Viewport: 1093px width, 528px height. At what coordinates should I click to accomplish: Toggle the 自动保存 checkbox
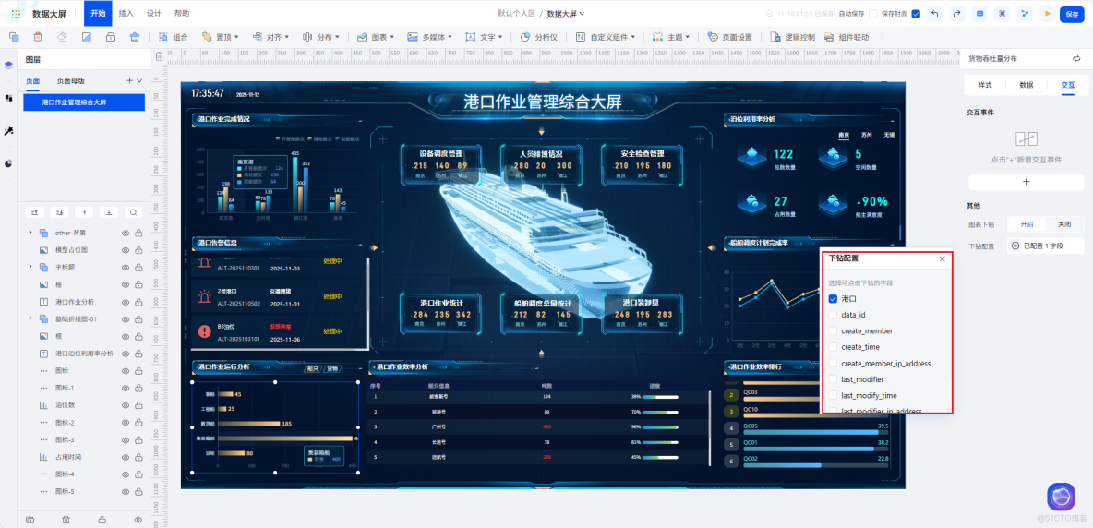point(872,13)
